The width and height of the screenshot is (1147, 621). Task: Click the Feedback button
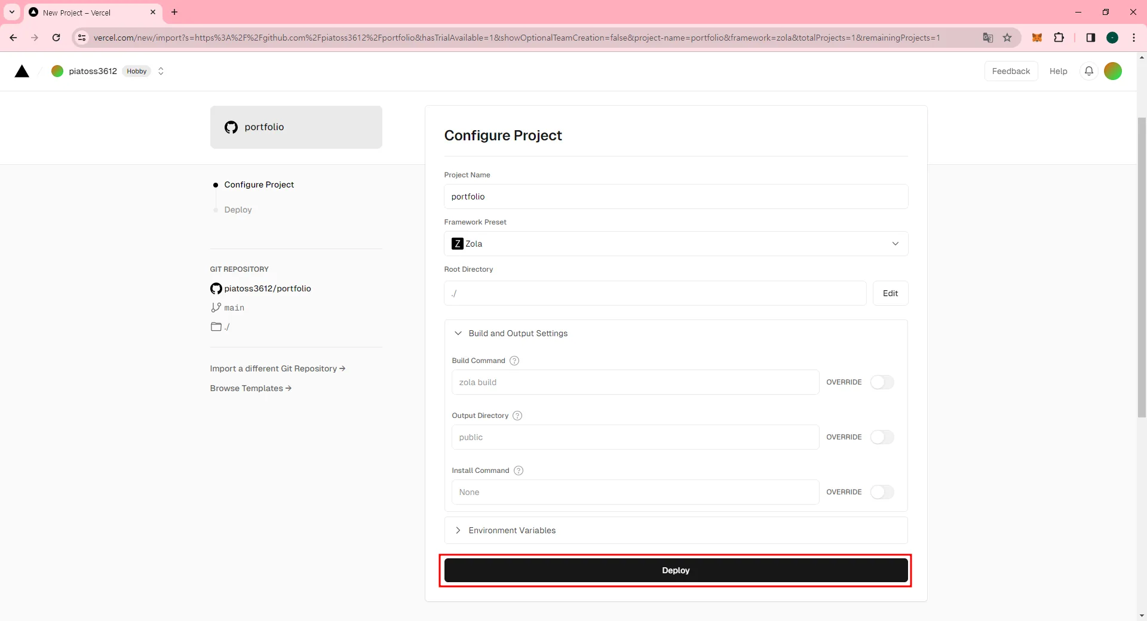1011,71
